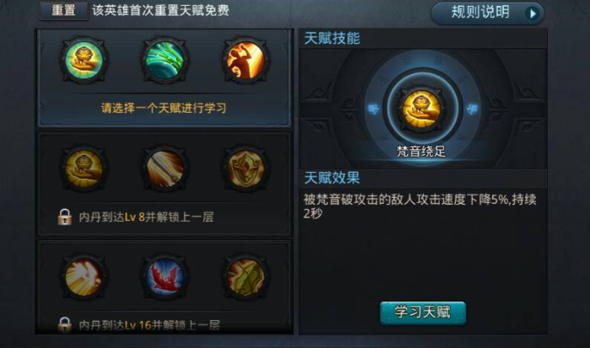The image size is (590, 348).
Task: Pick the orange silhouette figure talent icon
Action: point(245,60)
